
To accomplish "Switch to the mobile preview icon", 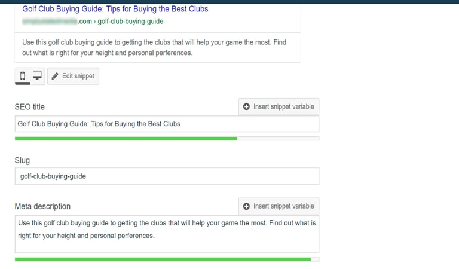I will (23, 76).
